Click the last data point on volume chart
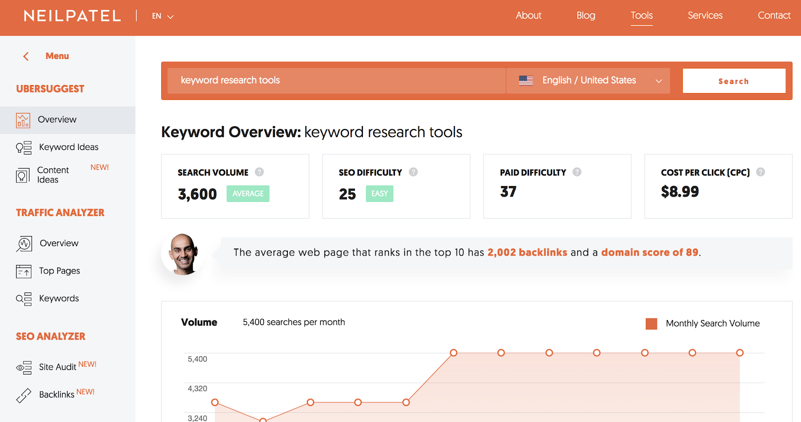This screenshot has width=801, height=422. point(740,353)
